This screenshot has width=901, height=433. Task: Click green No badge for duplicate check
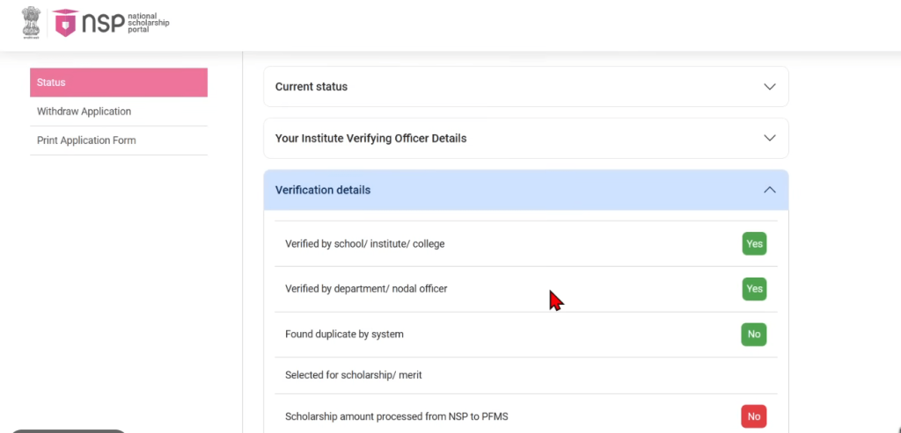point(754,335)
